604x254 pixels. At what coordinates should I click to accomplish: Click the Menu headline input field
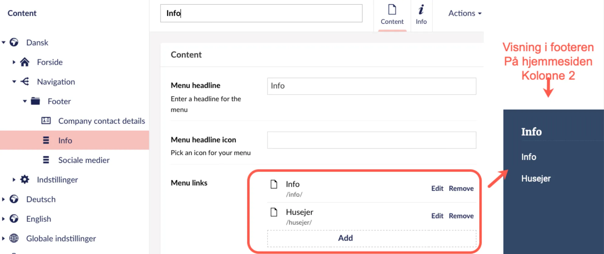(x=372, y=86)
